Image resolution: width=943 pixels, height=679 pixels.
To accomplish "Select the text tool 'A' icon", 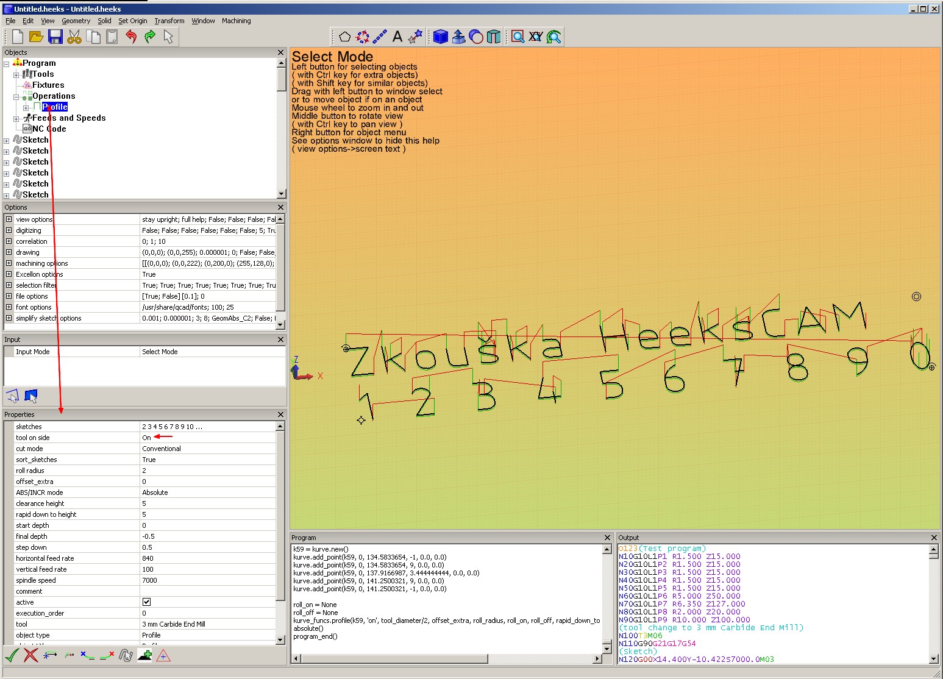I will click(397, 37).
